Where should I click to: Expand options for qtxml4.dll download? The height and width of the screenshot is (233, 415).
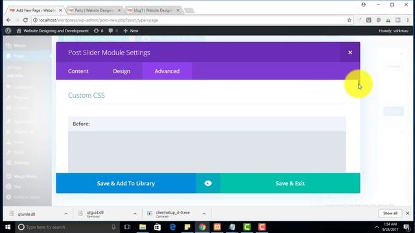coord(66,214)
